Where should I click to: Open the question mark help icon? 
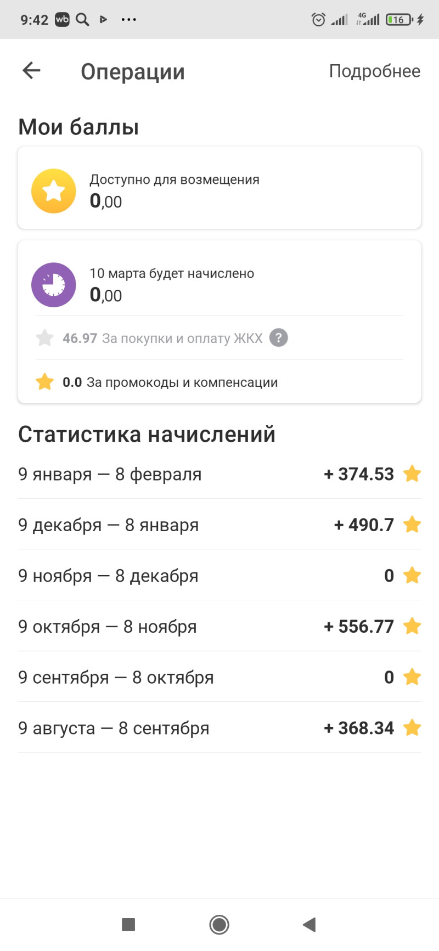279,337
